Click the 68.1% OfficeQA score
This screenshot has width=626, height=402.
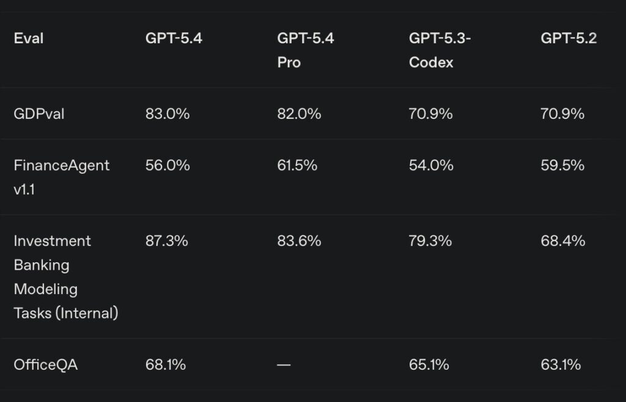[x=166, y=365]
